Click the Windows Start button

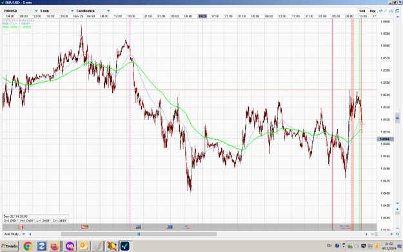(x=10, y=246)
